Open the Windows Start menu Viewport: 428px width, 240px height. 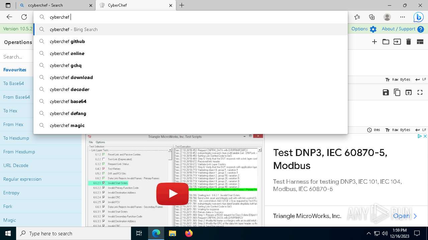coord(8,233)
